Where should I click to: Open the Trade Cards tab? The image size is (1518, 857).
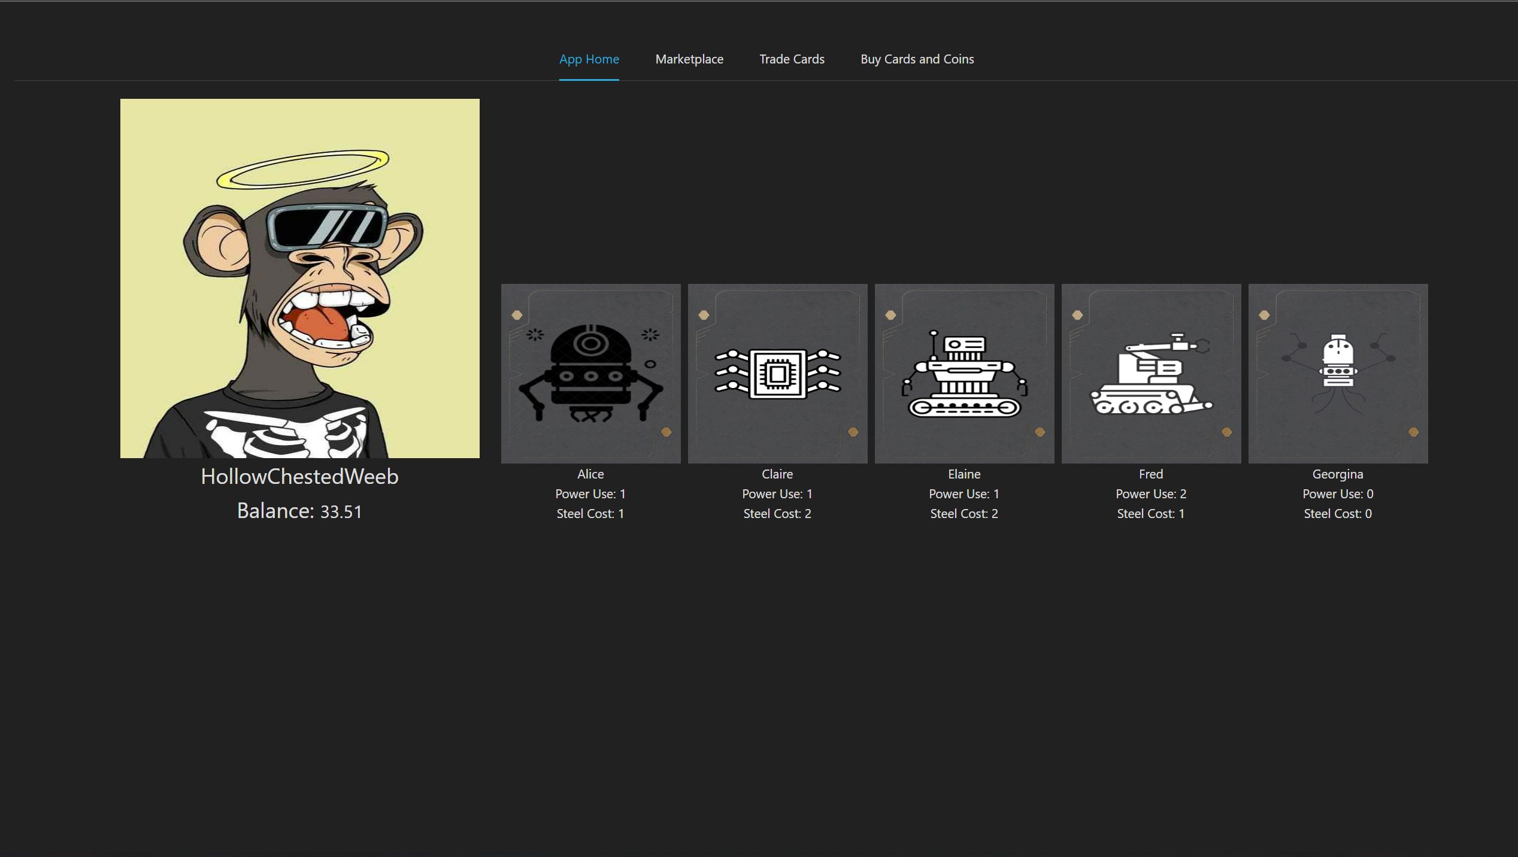[x=792, y=59]
